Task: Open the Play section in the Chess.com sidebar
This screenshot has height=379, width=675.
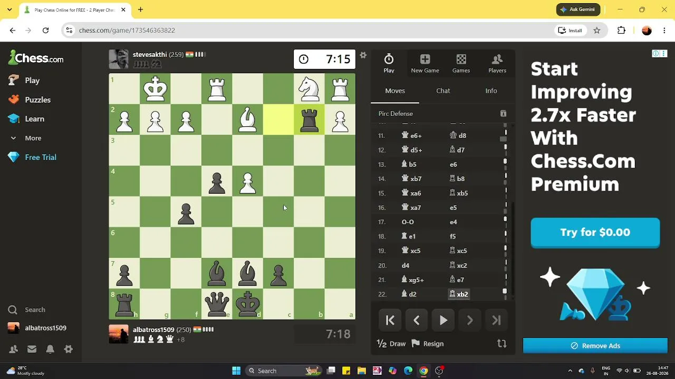Action: pyautogui.click(x=24, y=81)
